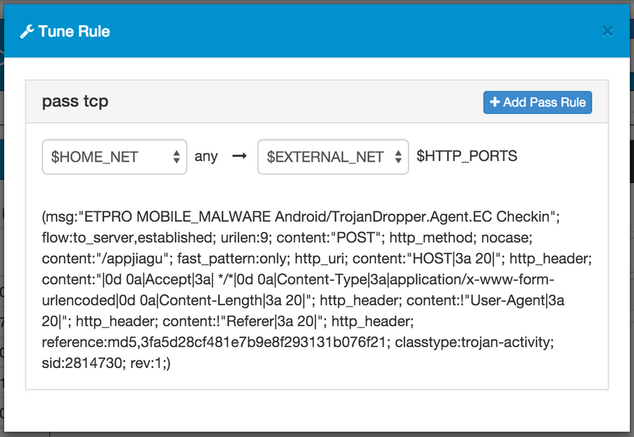The image size is (634, 437).
Task: Click the stepper arrows on the $EXTERNAL_NET selector
Action: point(400,156)
